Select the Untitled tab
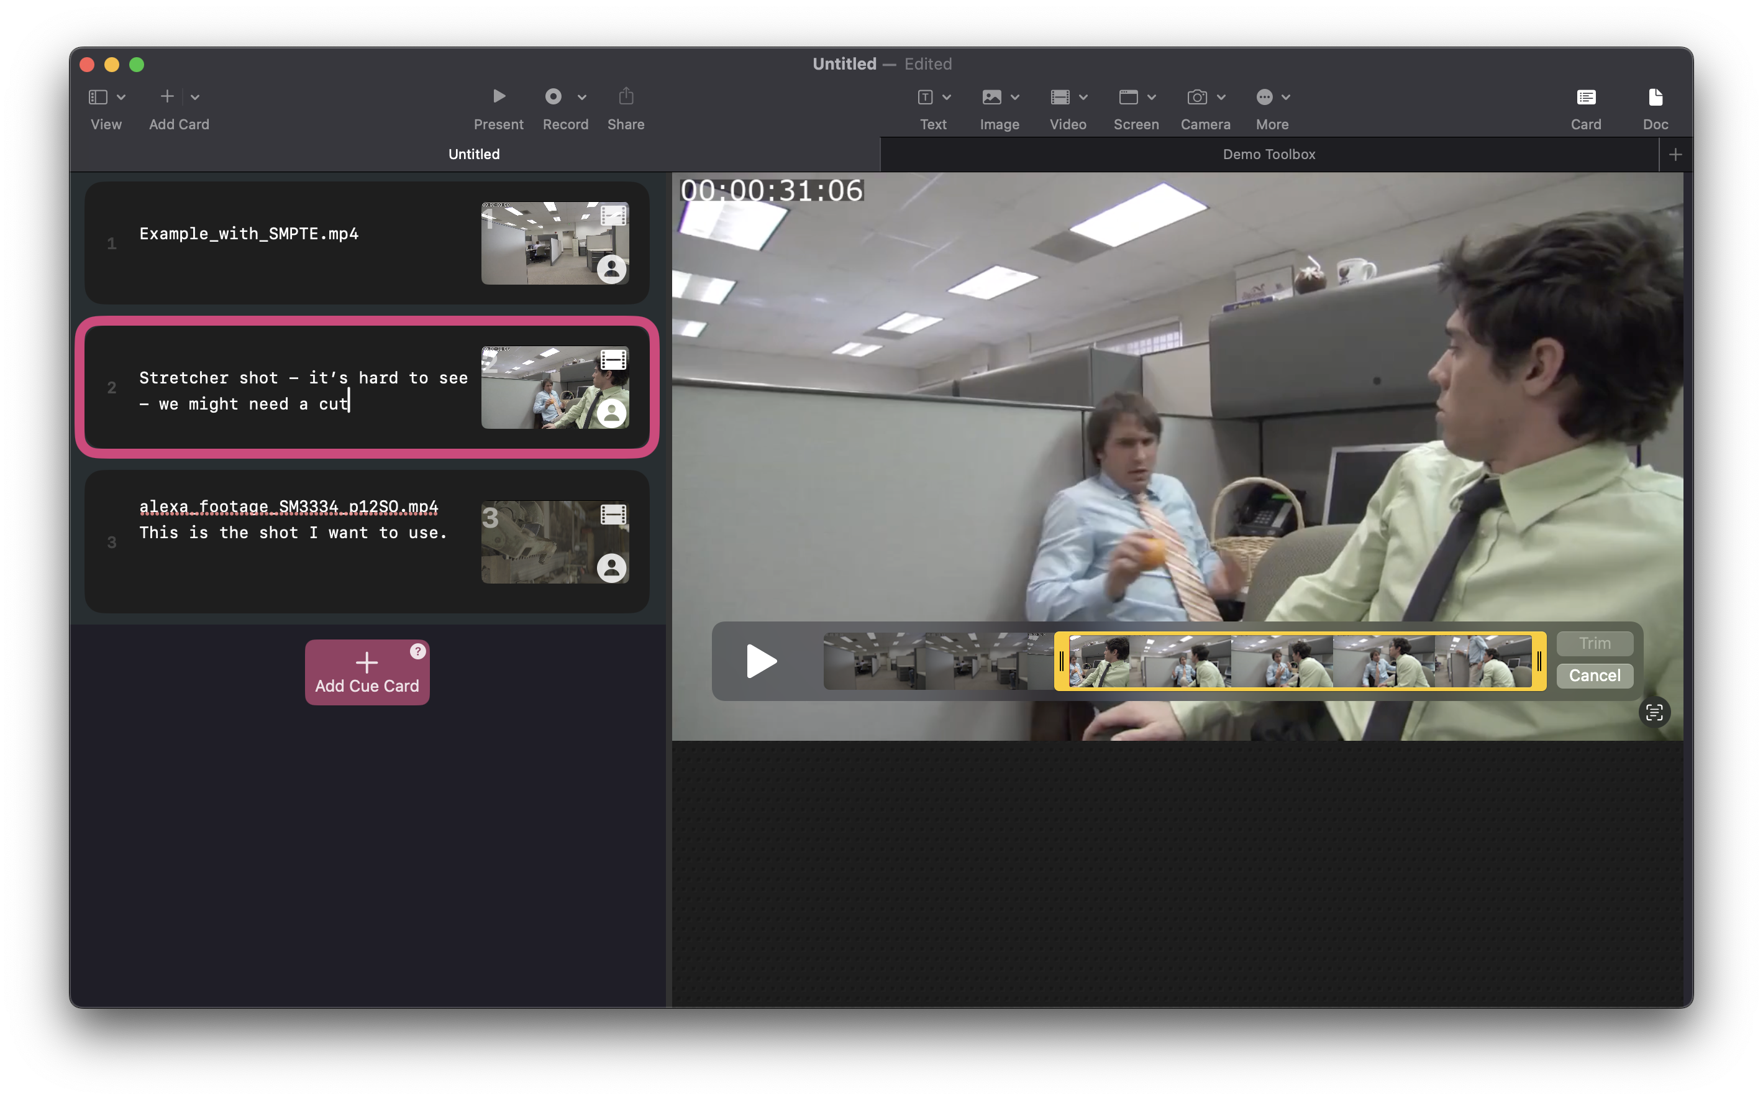This screenshot has width=1763, height=1100. tap(474, 154)
